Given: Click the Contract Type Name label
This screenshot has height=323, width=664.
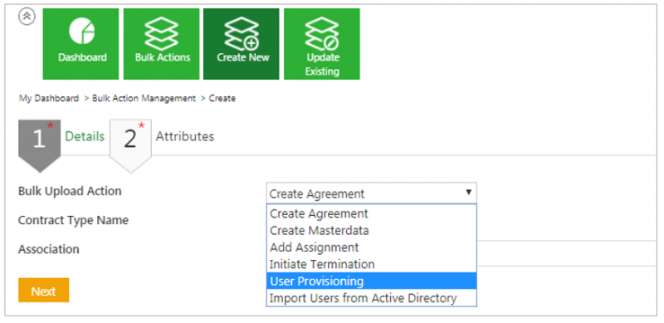Looking at the screenshot, I should (73, 220).
